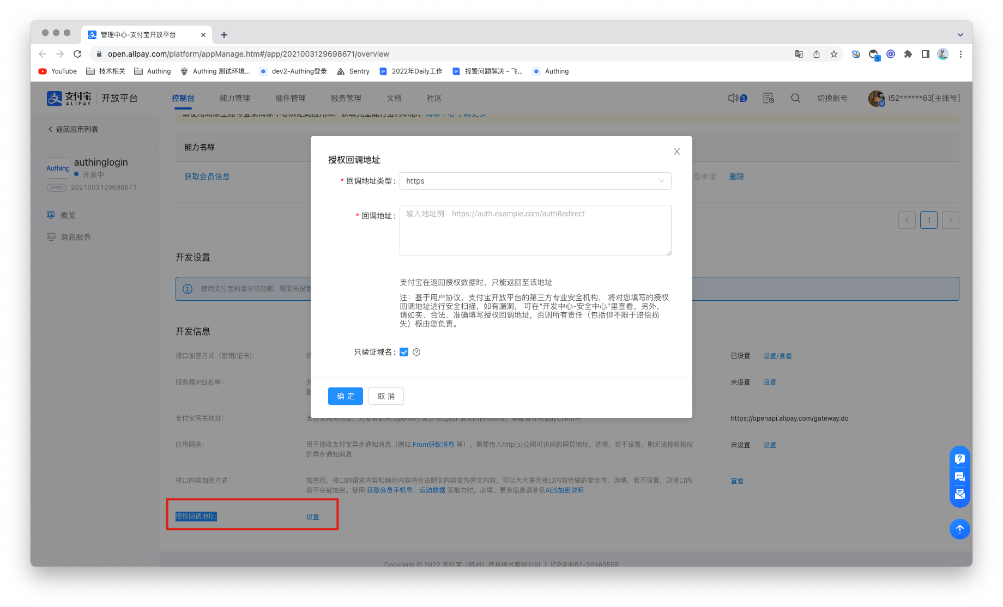Viewport: 1003px width, 607px height.
Task: Close the 授权回调地址 dialog
Action: pos(676,151)
